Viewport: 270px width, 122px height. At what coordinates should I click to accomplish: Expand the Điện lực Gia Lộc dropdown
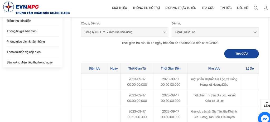[215, 32]
